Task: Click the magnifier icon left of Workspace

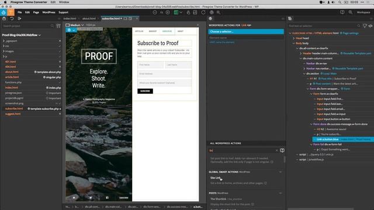Action: point(351,12)
